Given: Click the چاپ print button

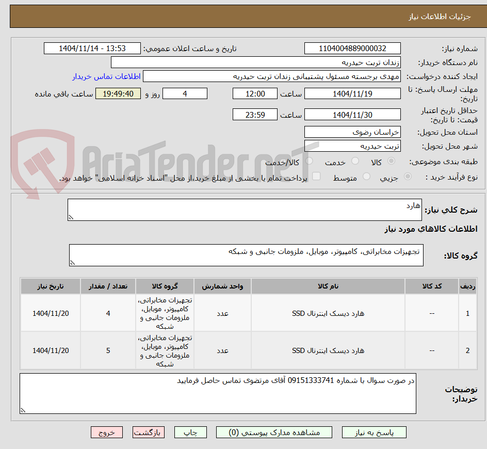Looking at the screenshot, I should pyautogui.click(x=190, y=432).
